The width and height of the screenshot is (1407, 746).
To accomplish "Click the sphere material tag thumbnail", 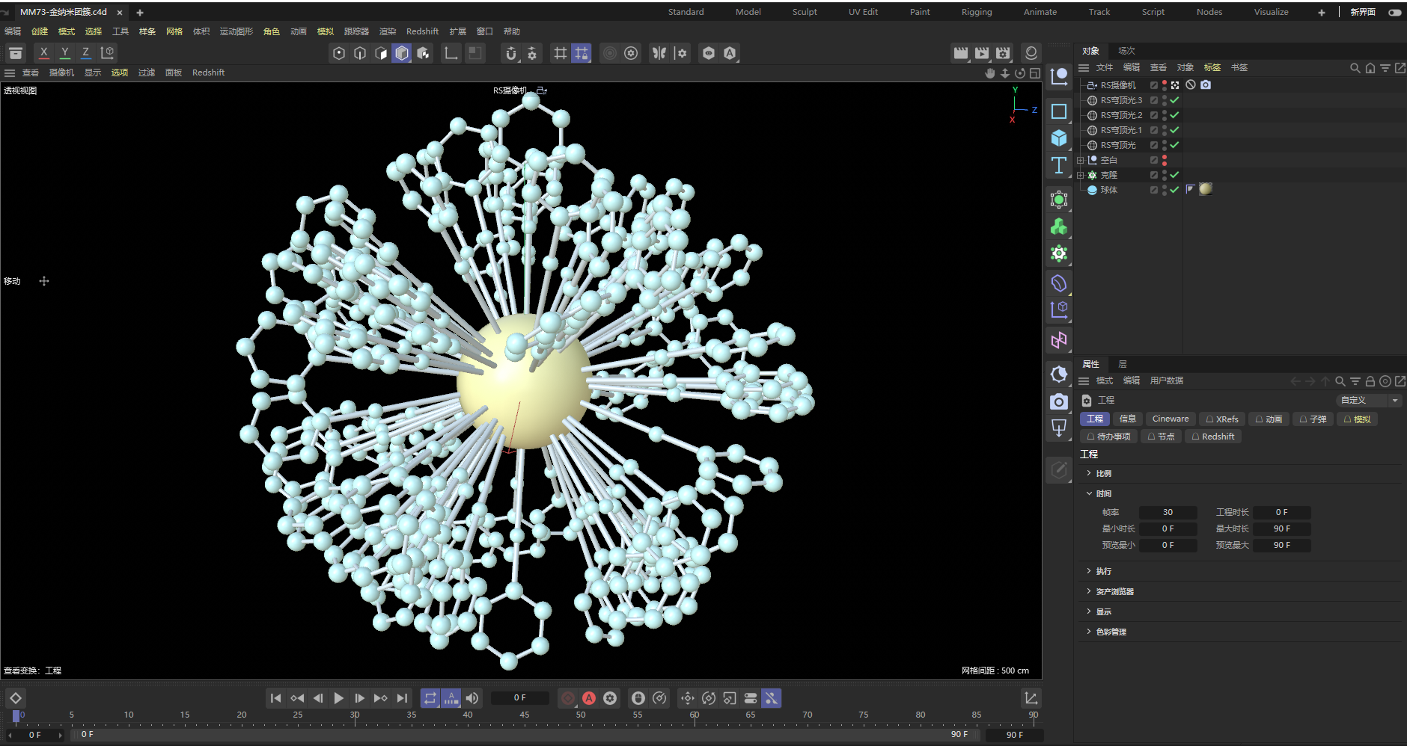I will coord(1205,189).
